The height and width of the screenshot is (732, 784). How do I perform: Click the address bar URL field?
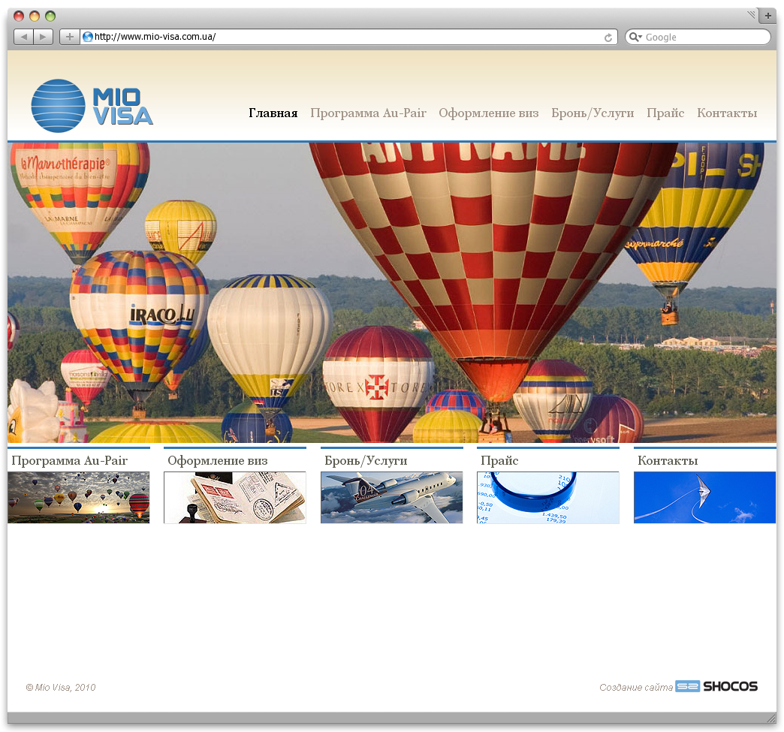point(348,37)
